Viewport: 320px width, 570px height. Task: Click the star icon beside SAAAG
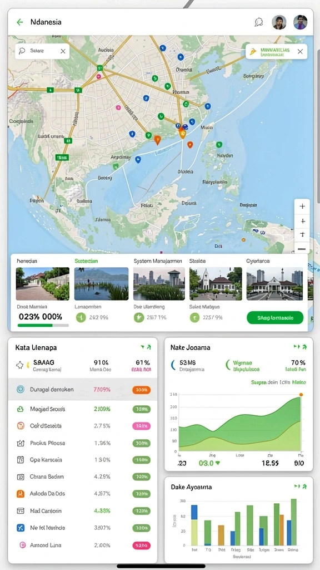[19, 365]
